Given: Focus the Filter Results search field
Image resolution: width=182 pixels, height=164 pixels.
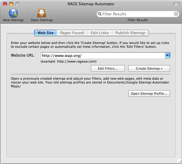Looking at the screenshot, I should point(138,14).
